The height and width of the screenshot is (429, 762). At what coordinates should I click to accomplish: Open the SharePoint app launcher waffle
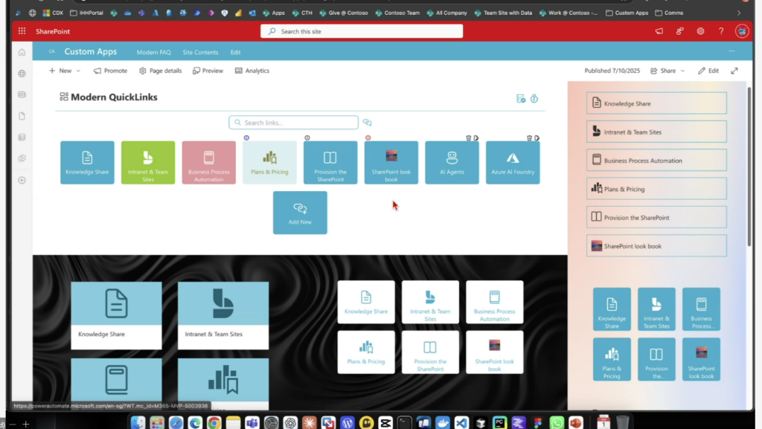point(22,31)
